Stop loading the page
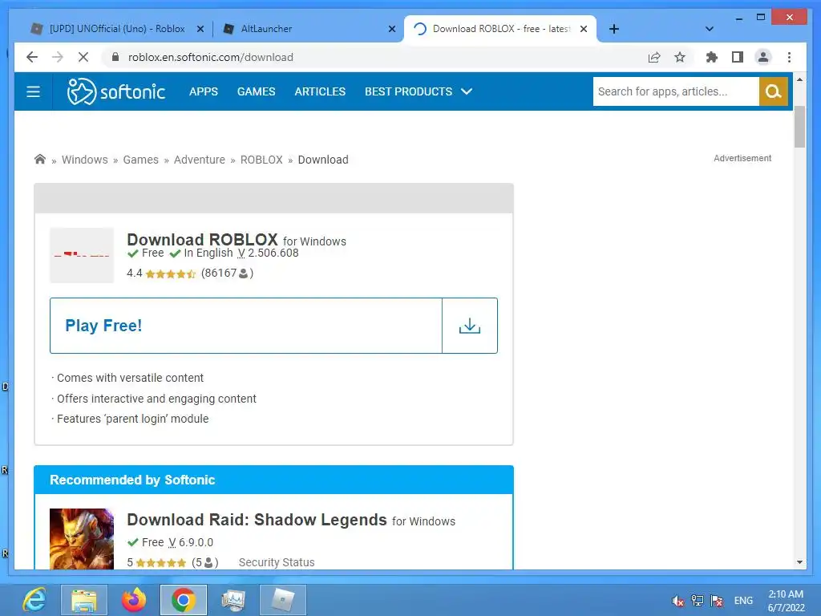The image size is (821, 616). (83, 57)
